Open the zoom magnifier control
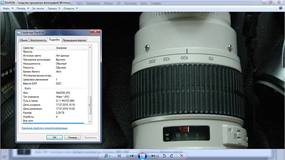The width and height of the screenshot is (285, 160). point(107,156)
